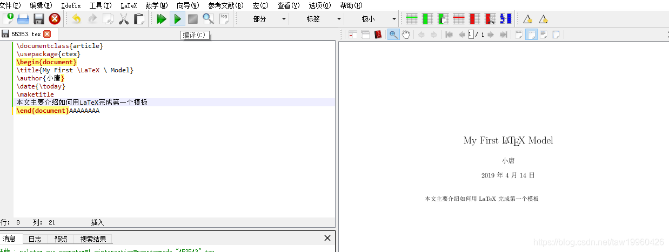Close the 55353.tex tab

click(x=47, y=34)
